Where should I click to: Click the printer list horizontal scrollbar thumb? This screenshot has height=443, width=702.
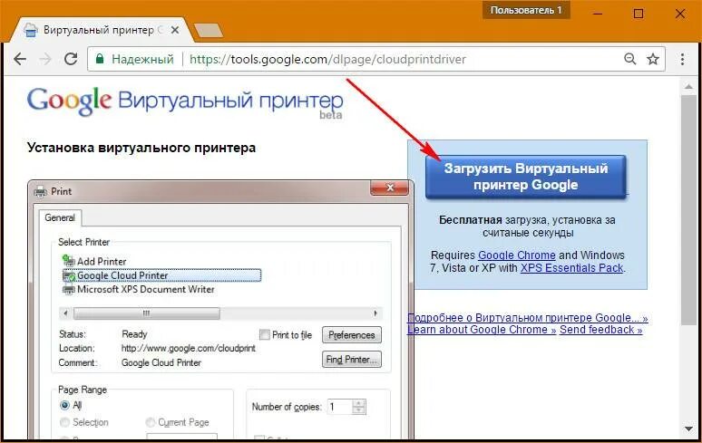click(x=146, y=313)
